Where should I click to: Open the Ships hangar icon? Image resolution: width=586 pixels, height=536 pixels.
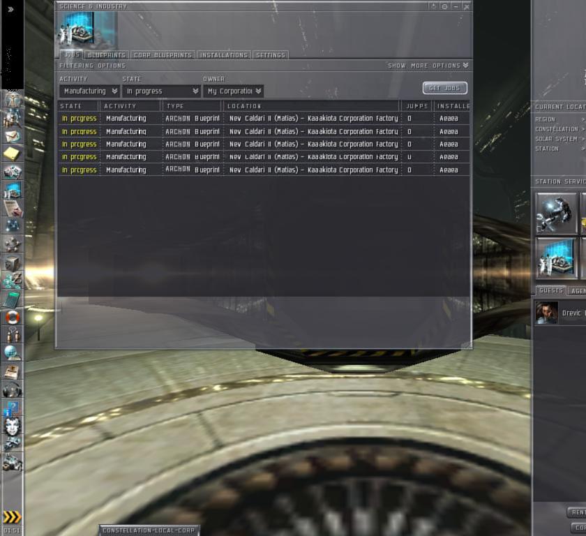13,444
